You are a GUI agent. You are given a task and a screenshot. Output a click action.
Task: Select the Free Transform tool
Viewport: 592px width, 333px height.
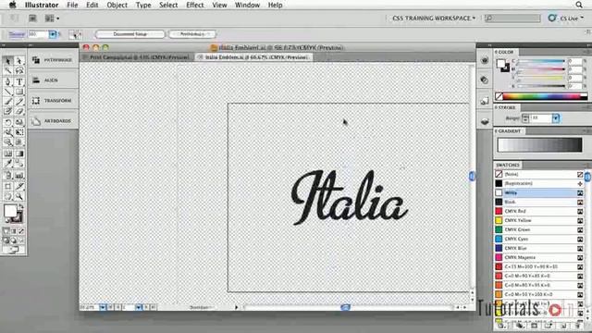pyautogui.click(x=19, y=132)
